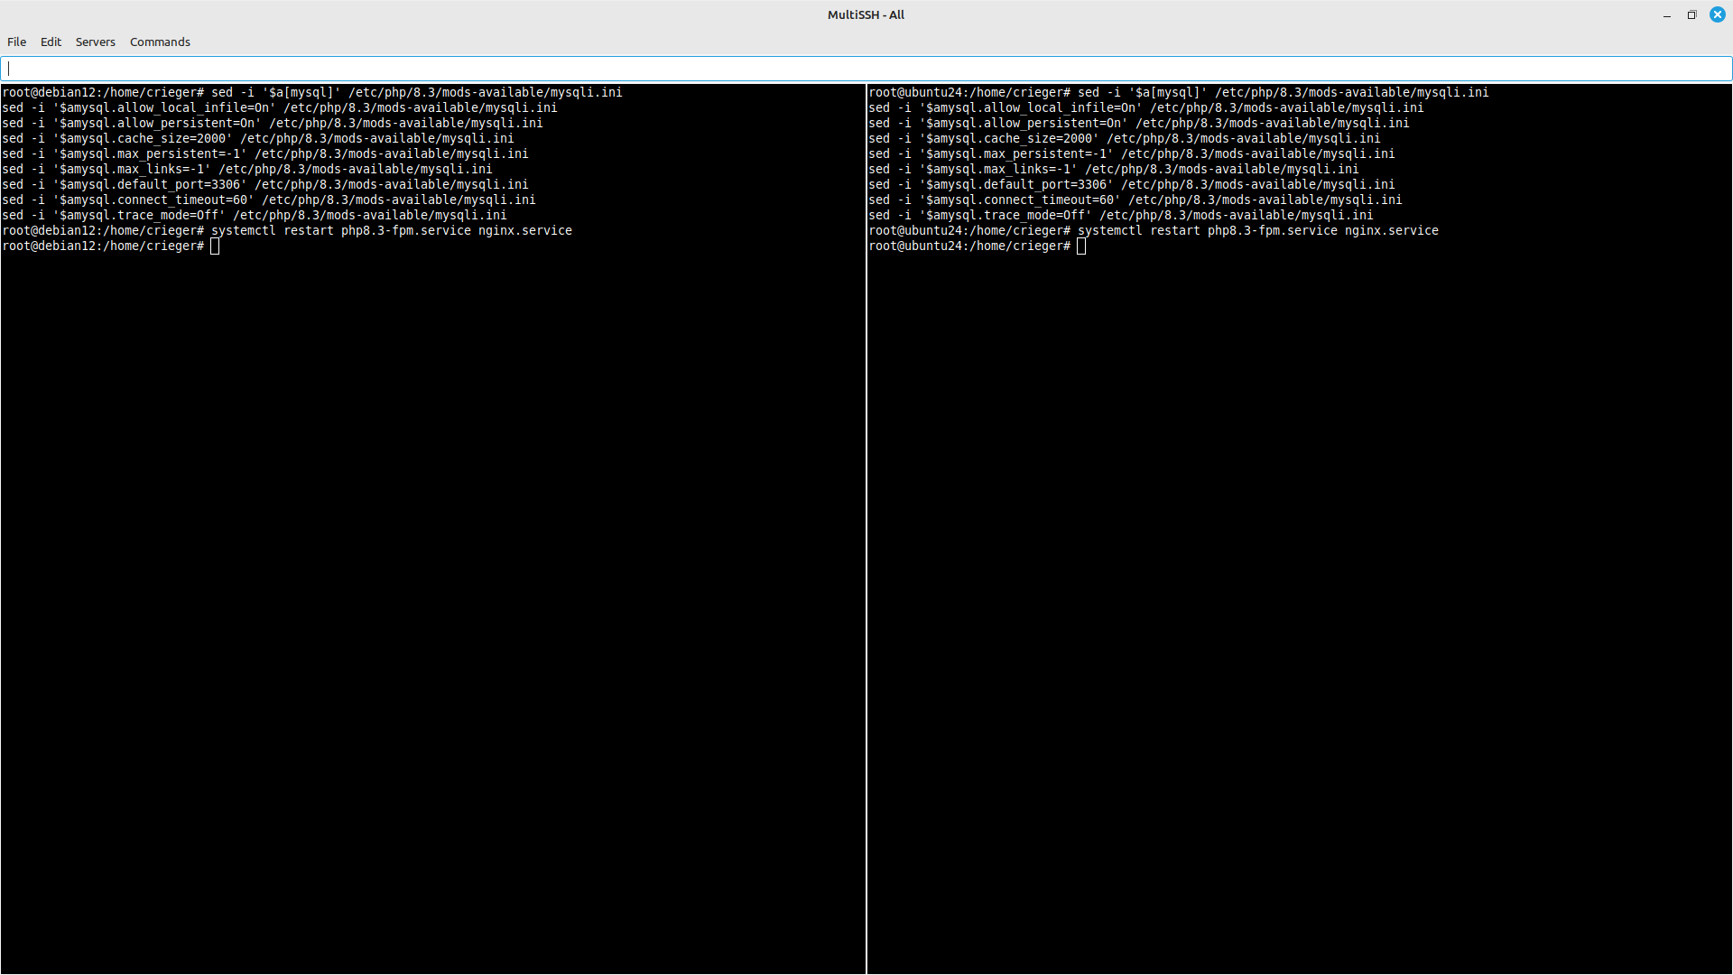Click ubuntu24 line with mysql.max_persistent=-1
Screen dimensions: 1733x975
coord(1132,153)
